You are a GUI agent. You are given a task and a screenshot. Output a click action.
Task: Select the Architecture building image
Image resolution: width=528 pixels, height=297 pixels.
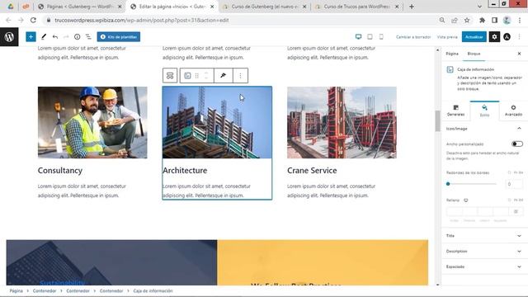click(217, 123)
